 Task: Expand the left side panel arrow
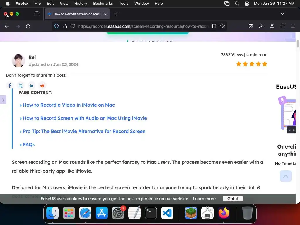(3, 100)
